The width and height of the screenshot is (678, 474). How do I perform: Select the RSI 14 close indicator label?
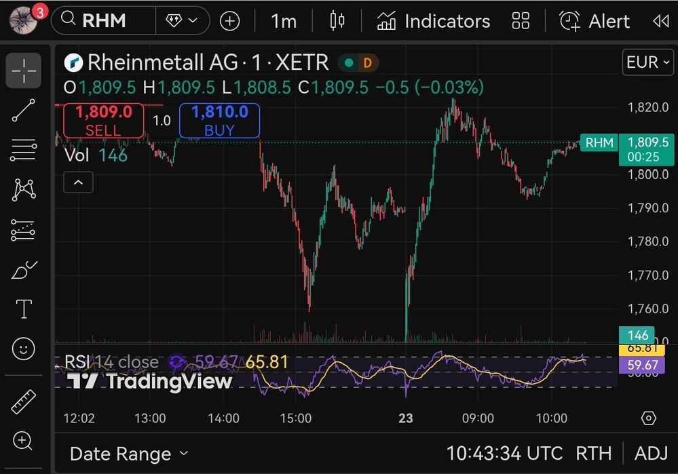[x=111, y=362]
